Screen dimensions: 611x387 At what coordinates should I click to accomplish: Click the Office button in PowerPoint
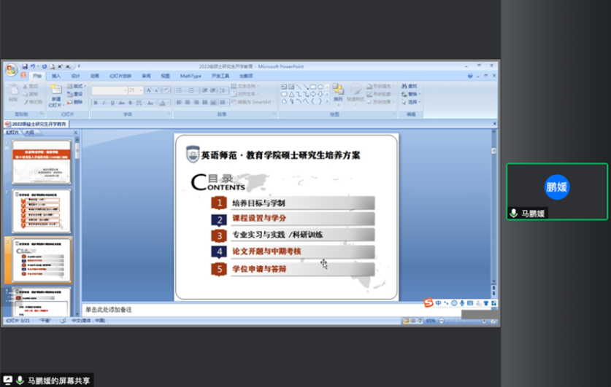point(11,69)
